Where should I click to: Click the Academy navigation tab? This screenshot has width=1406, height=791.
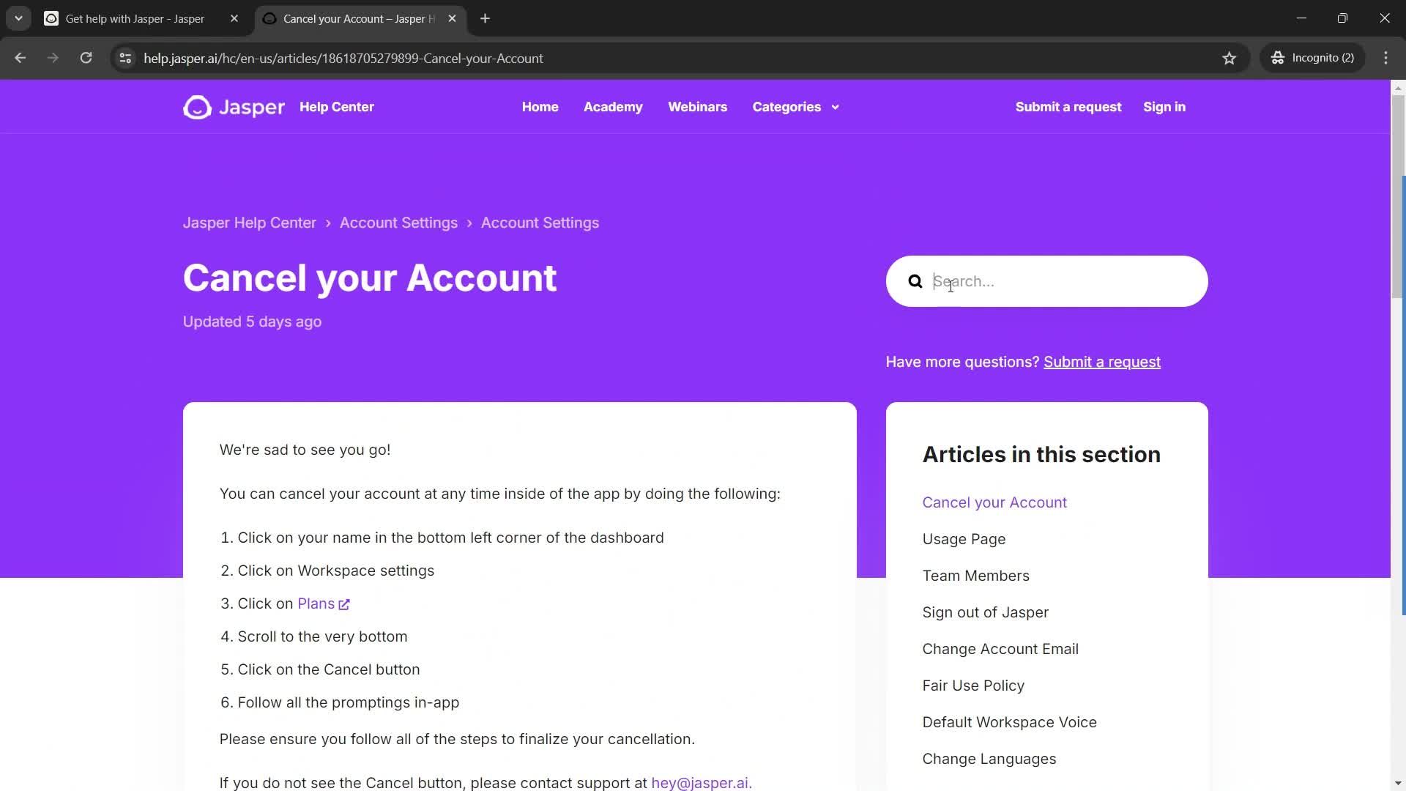coord(613,106)
